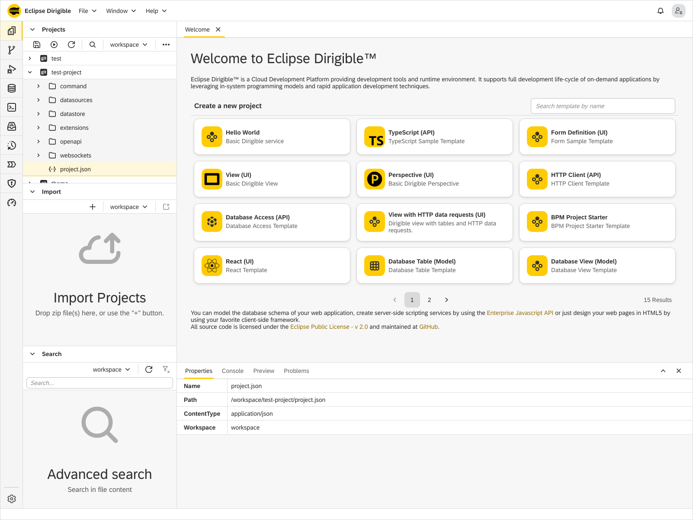Choose the BPM Project Starter template
693x520 pixels.
coord(597,222)
